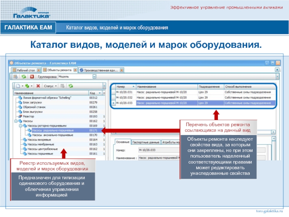Open the Паспортные данные tab

point(146,142)
